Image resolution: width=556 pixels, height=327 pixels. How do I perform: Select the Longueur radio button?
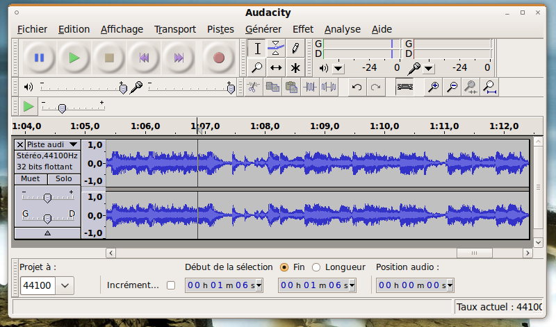click(316, 267)
